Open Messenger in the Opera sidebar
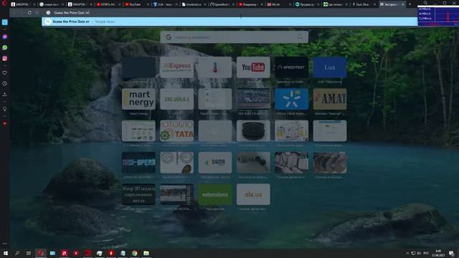Screen dimensions: 459x258 click(x=5, y=37)
